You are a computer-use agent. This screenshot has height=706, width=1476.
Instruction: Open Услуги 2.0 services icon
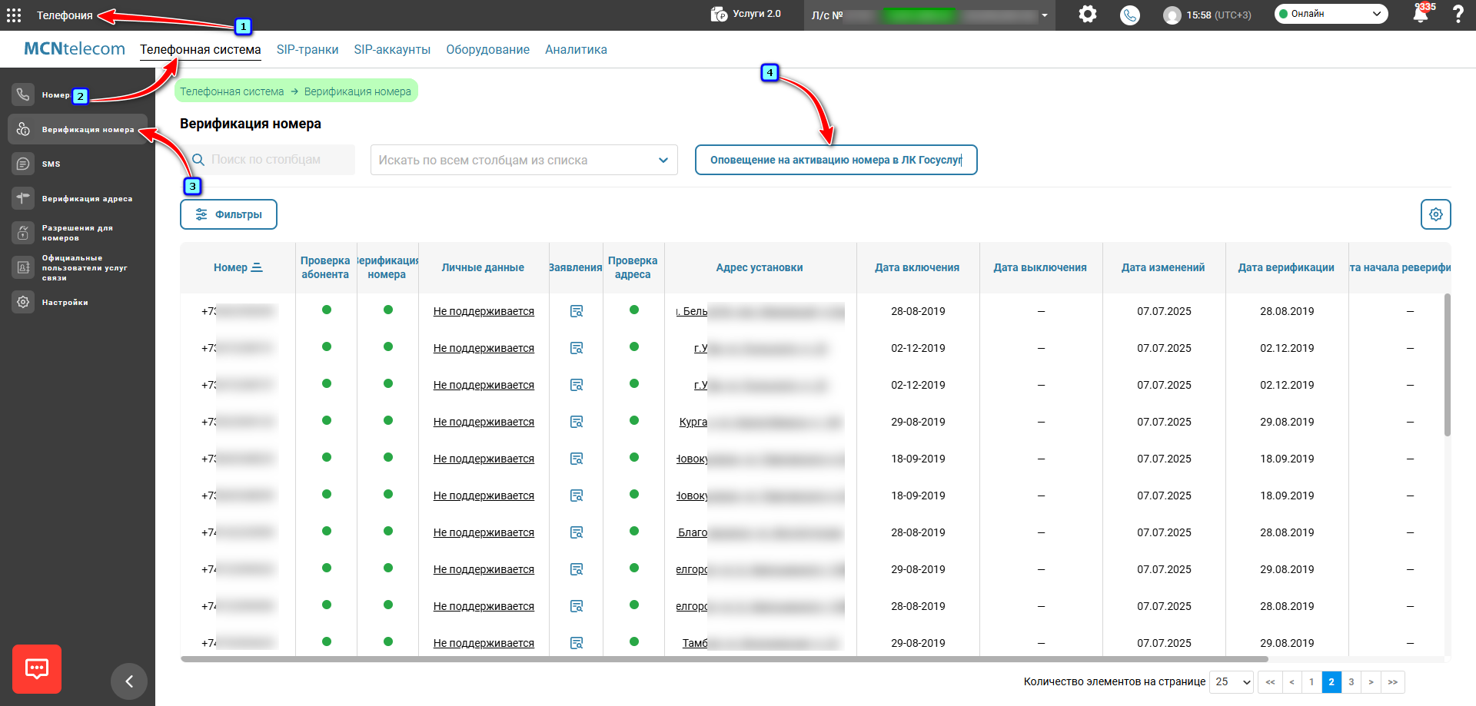coord(719,14)
